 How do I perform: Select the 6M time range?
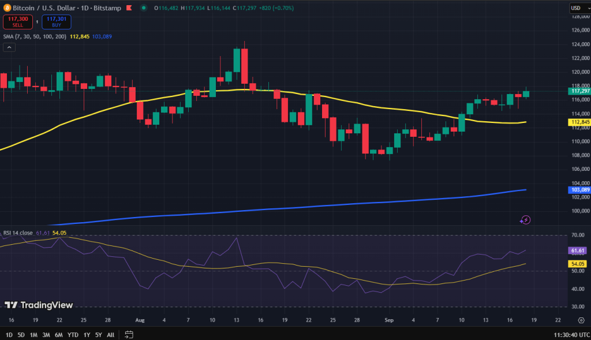point(59,335)
